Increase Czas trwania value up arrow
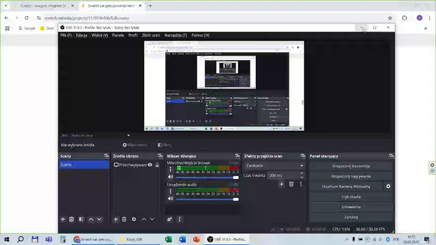This screenshot has height=245, width=436. point(302,173)
